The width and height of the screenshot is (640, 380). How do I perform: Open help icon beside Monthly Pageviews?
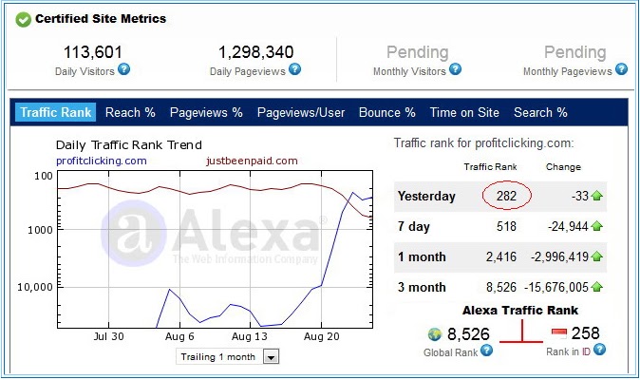[621, 69]
